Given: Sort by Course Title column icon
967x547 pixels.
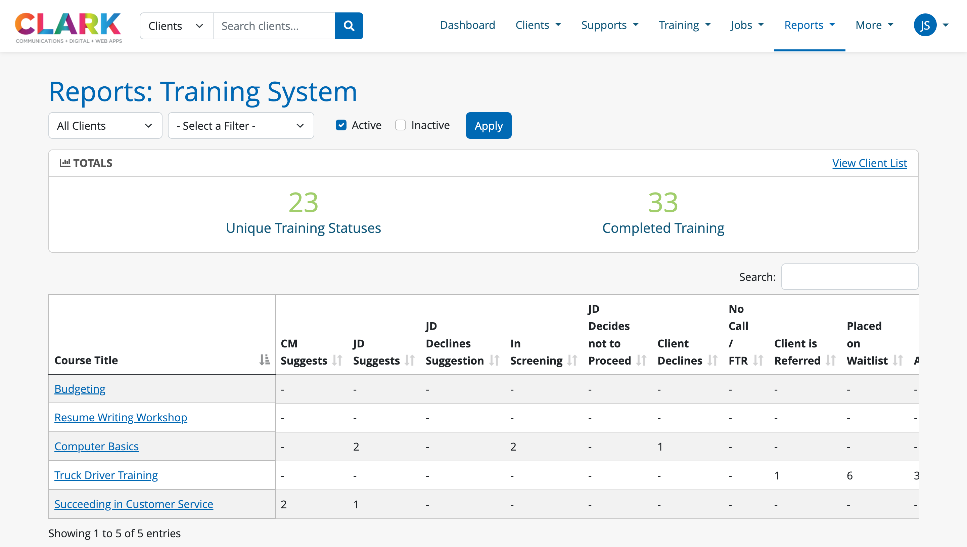Looking at the screenshot, I should coord(264,360).
